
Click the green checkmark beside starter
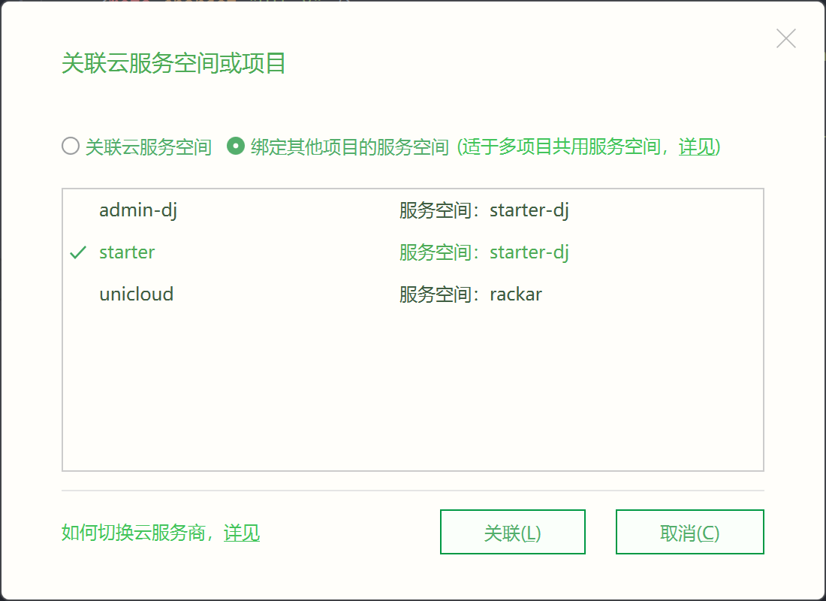point(78,253)
